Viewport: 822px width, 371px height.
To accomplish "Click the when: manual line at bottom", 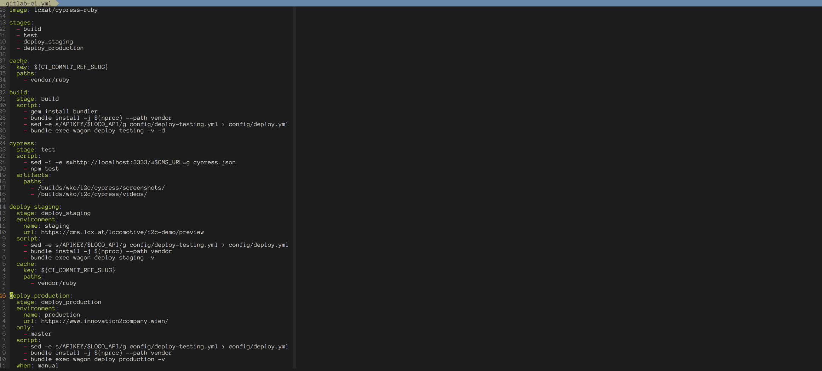I will click(37, 366).
